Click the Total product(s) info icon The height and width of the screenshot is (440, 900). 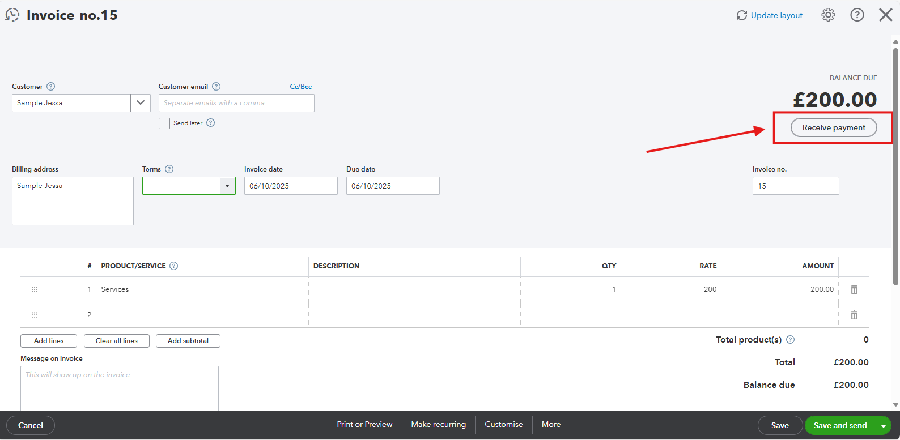[791, 340]
